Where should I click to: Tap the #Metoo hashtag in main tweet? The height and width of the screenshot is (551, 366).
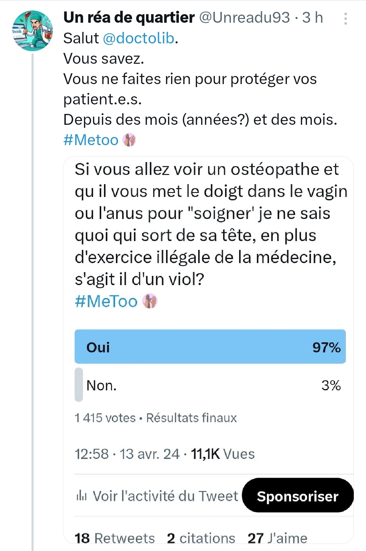pyautogui.click(x=91, y=140)
